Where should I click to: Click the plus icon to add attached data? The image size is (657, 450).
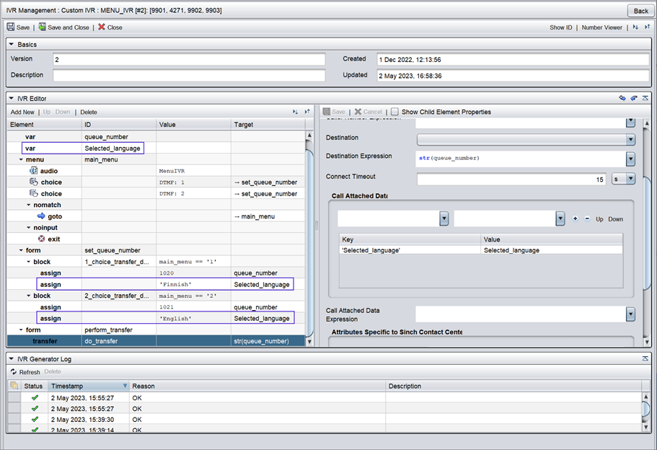[575, 219]
